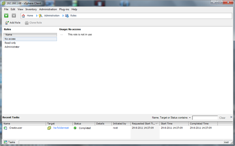235x146 pixels.
Task: Click the vSphere Client title bar icon
Action: tap(4, 3)
